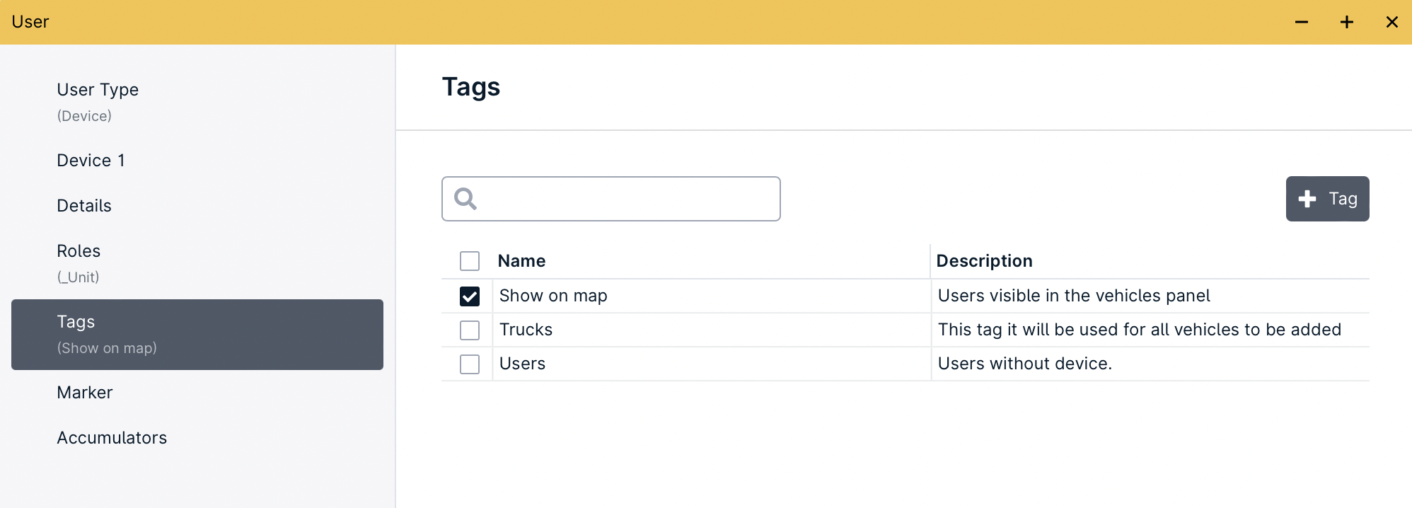
Task: Switch to the Roles section
Action: (x=197, y=264)
